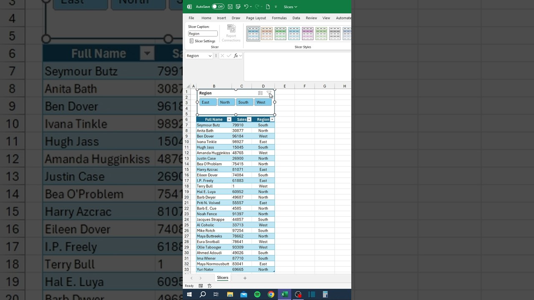The image size is (534, 300).
Task: Select the orange slicer style
Action: (x=267, y=33)
